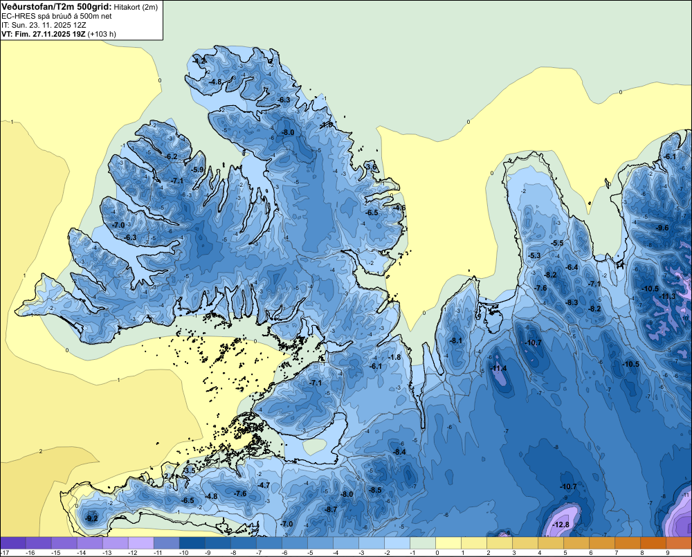Click the -4.7 temperature label

[x=264, y=485]
